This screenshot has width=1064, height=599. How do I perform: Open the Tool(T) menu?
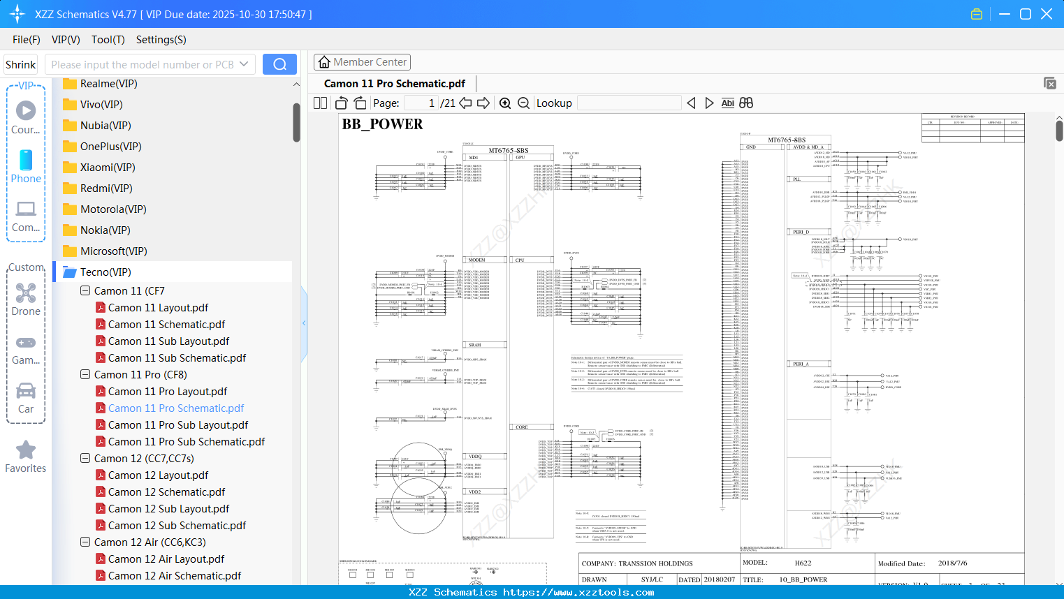(108, 40)
